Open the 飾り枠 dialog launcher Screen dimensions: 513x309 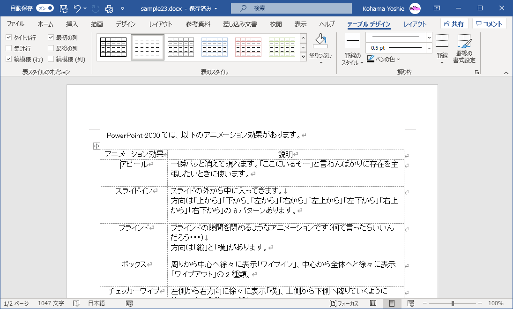pos(477,72)
